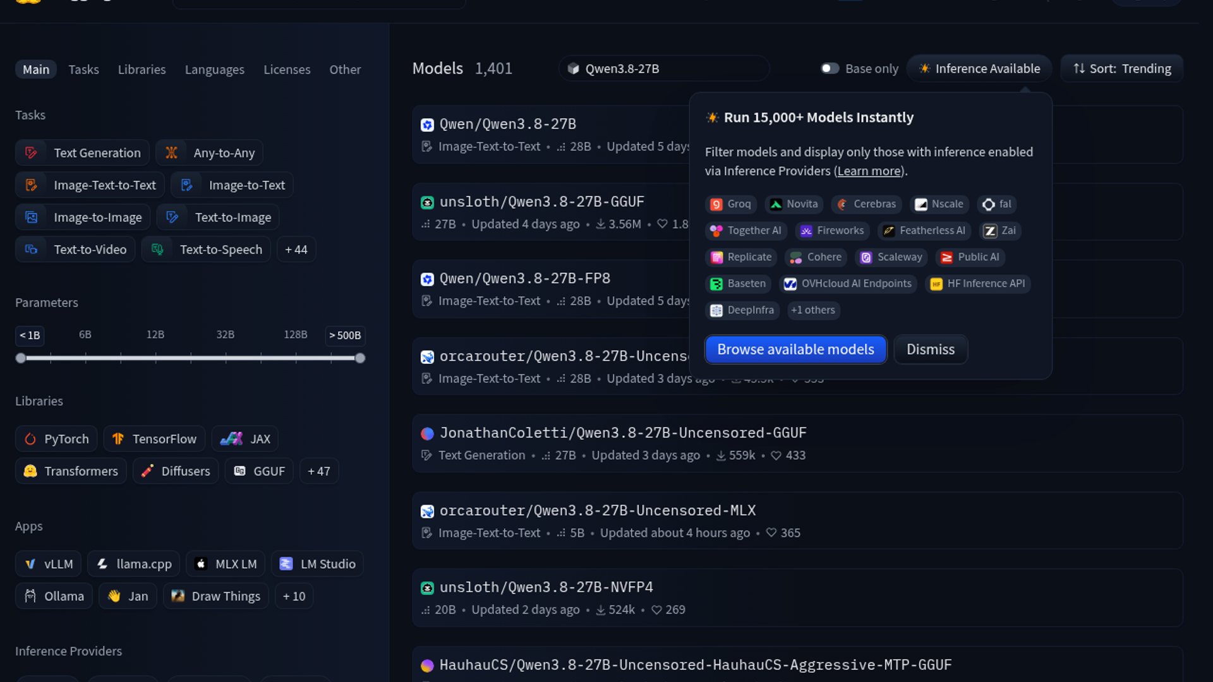
Task: Expand the +44 more tasks list
Action: [x=296, y=249]
